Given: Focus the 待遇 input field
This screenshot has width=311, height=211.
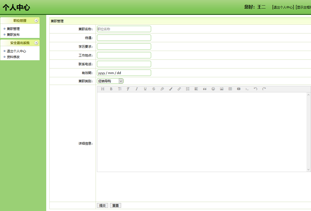Looking at the screenshot, I should coord(124,38).
